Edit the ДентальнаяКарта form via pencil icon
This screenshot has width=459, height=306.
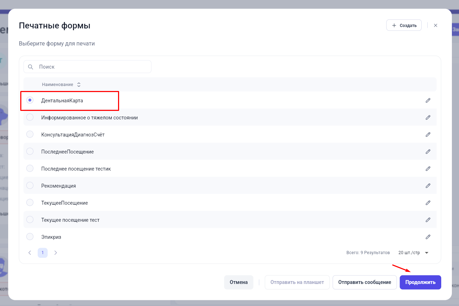pos(428,101)
